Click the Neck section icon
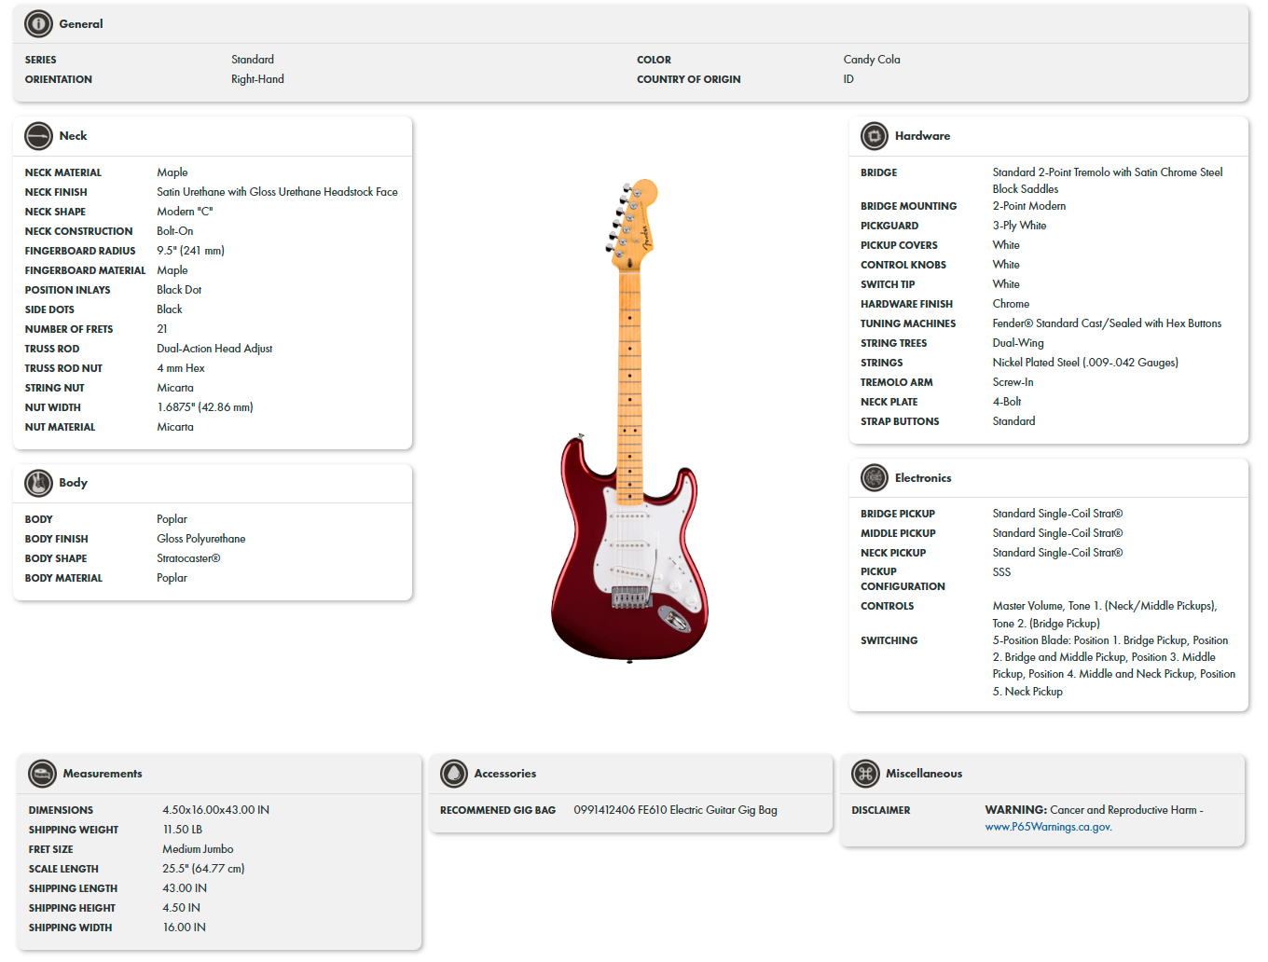Viewport: 1268px width, 962px height. 38,135
